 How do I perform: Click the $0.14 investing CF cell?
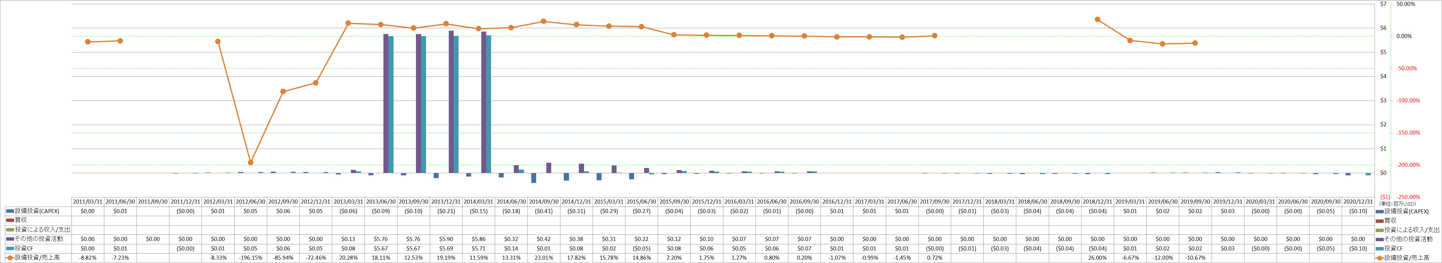point(511,249)
